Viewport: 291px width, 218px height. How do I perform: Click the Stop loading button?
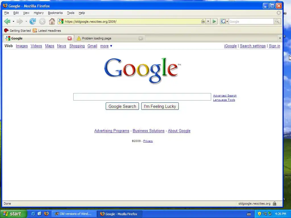tap(42, 22)
